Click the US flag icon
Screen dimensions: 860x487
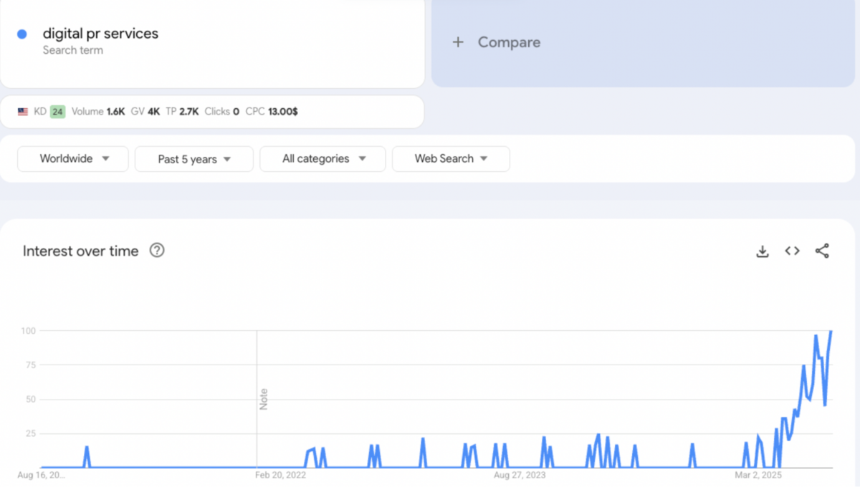tap(23, 112)
